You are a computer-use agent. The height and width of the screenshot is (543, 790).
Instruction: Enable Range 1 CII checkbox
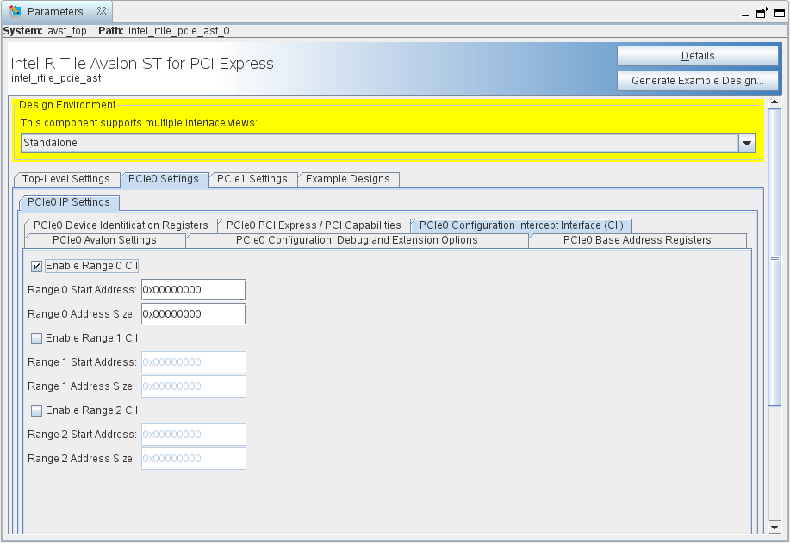pos(36,339)
